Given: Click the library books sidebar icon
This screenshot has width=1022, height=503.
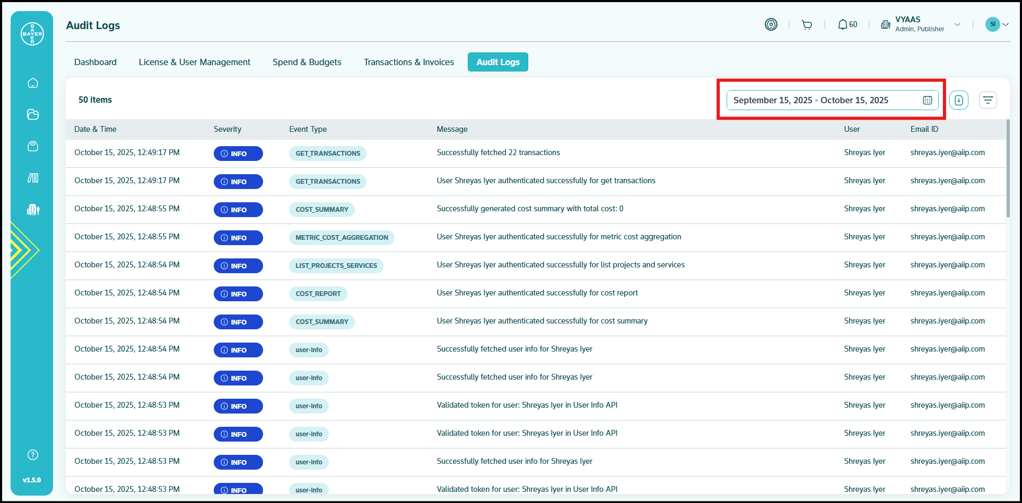Looking at the screenshot, I should (33, 178).
